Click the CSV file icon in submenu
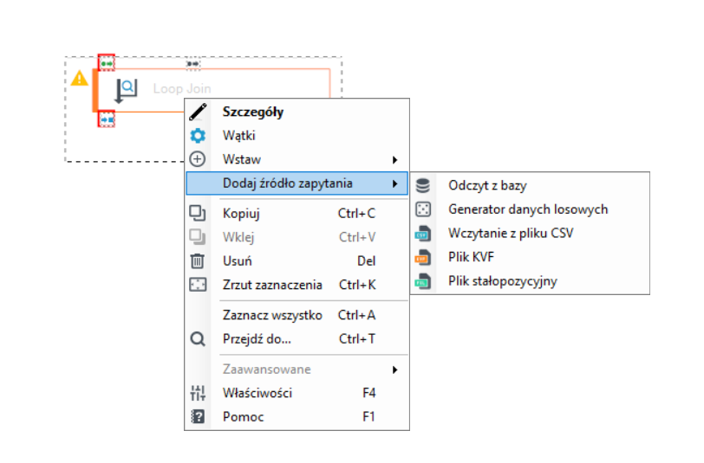The image size is (704, 463). pyautogui.click(x=422, y=233)
